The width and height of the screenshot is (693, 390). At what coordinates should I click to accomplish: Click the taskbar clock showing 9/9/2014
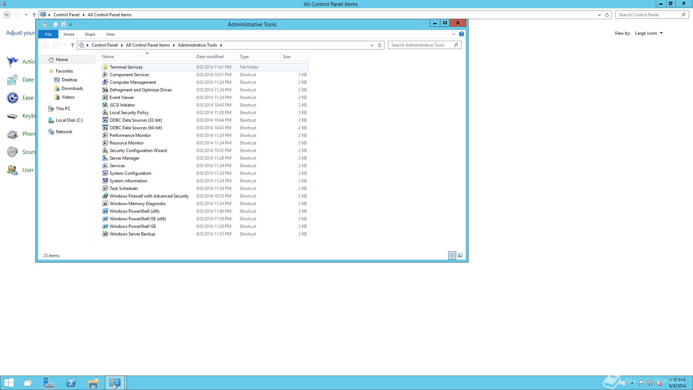point(677,383)
